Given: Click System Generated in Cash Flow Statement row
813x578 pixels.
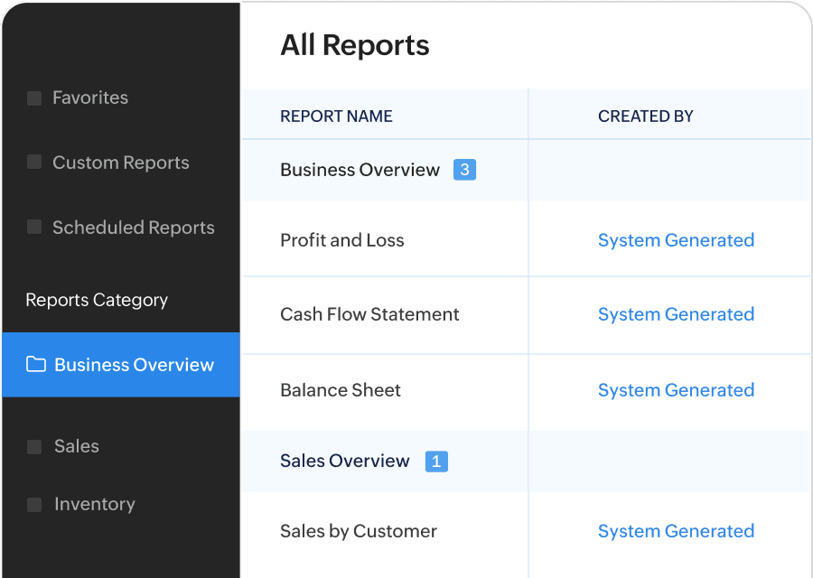Looking at the screenshot, I should 676,314.
